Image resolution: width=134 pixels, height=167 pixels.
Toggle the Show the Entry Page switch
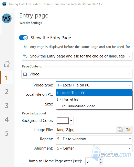click(x=24, y=38)
